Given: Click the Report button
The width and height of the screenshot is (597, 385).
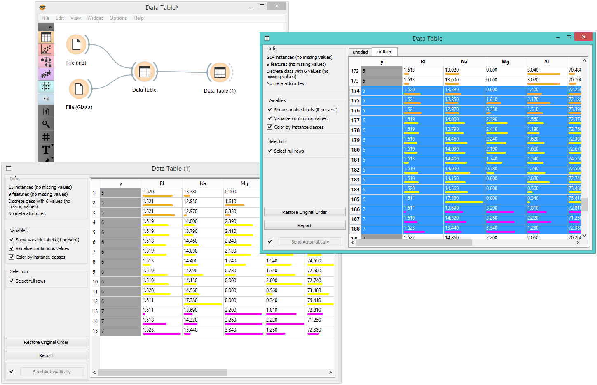Looking at the screenshot, I should tap(304, 225).
